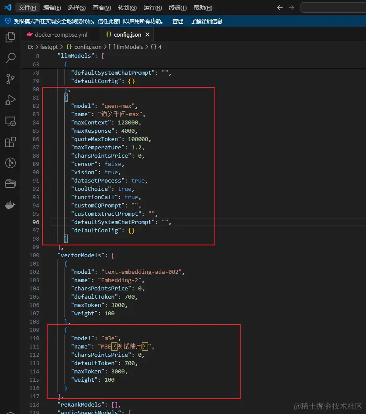This screenshot has height=414, width=366.
Task: Click the maxTemperature value 1.2
Action: pos(136,147)
